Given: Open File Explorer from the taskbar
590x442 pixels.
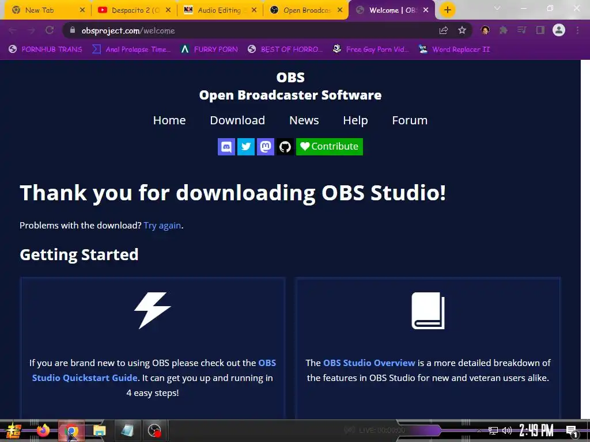Looking at the screenshot, I should pyautogui.click(x=99, y=431).
